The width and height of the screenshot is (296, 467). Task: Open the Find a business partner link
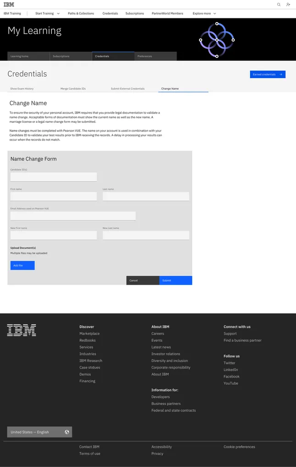coord(242,340)
